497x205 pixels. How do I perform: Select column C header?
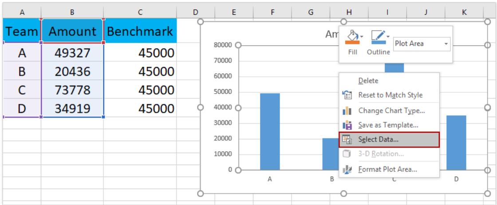140,12
